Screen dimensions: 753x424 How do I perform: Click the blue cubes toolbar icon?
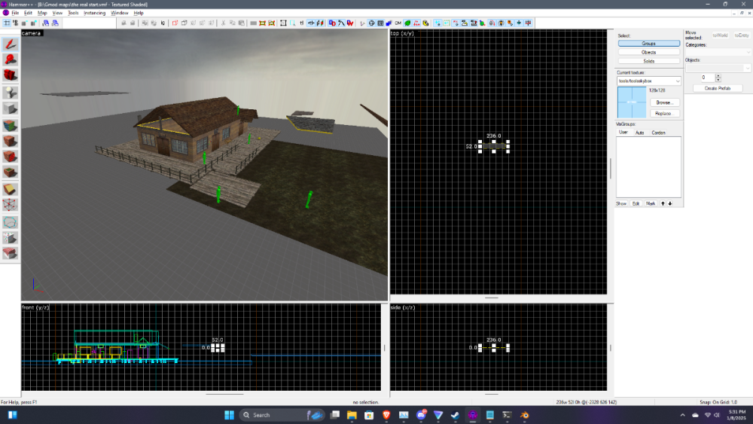click(389, 23)
